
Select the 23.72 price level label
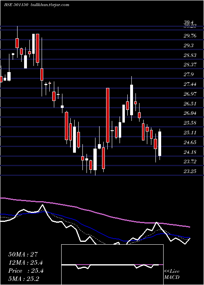click(190, 162)
